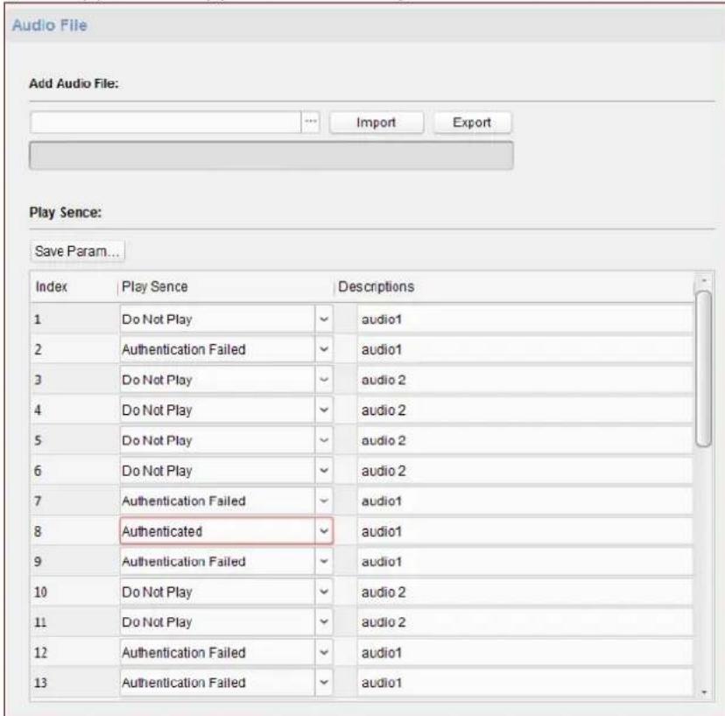
Task: Click the audio1 description in row 13
Action: (525, 682)
